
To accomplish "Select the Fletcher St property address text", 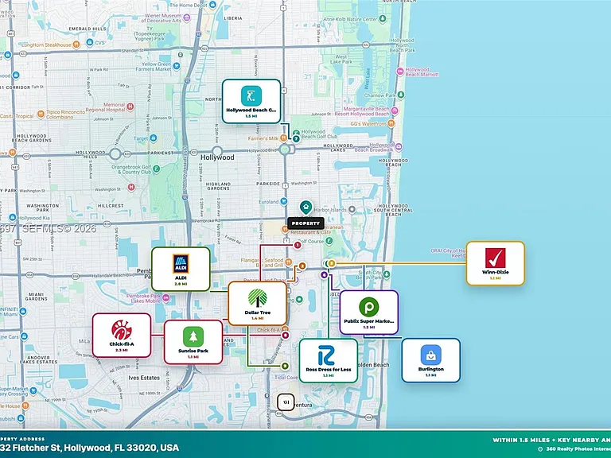I will click(x=90, y=448).
